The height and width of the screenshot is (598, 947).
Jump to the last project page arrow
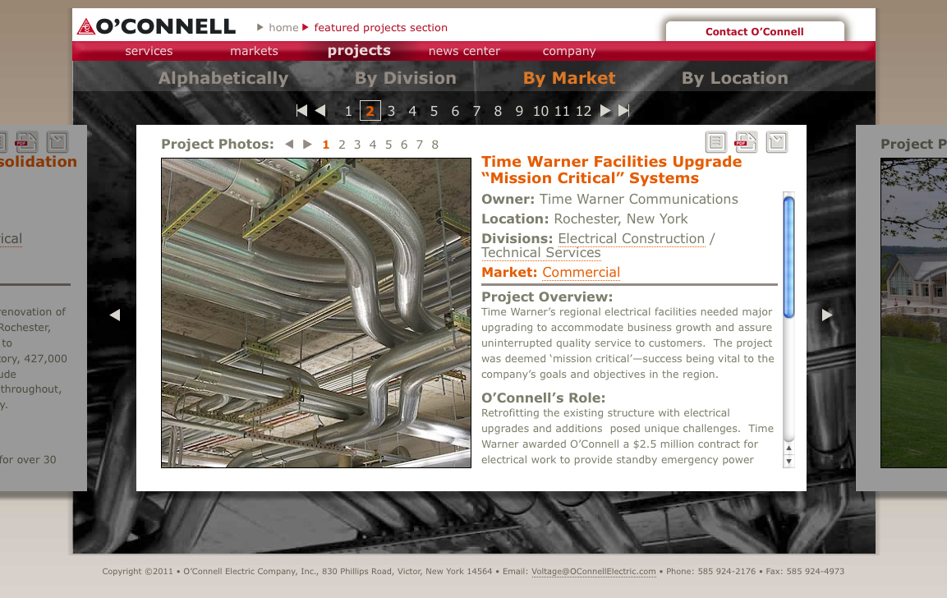pyautogui.click(x=624, y=111)
